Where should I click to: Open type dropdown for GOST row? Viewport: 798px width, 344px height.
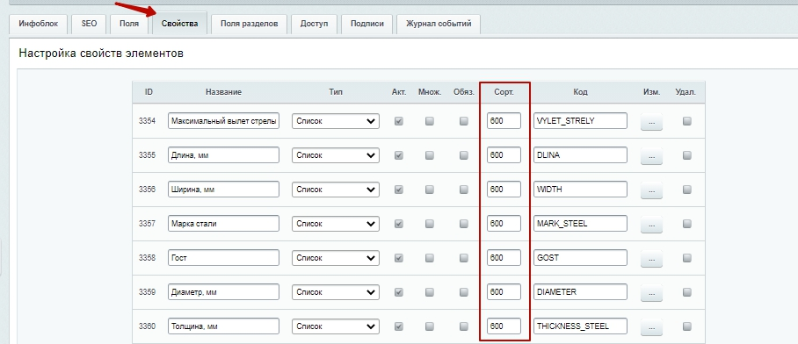tap(336, 258)
